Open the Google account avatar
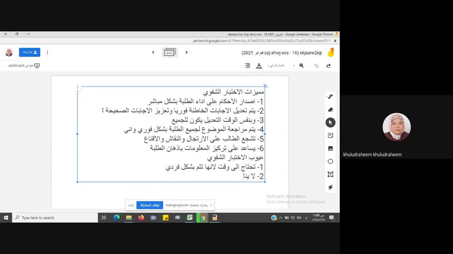The width and height of the screenshot is (453, 254). [x=9, y=53]
